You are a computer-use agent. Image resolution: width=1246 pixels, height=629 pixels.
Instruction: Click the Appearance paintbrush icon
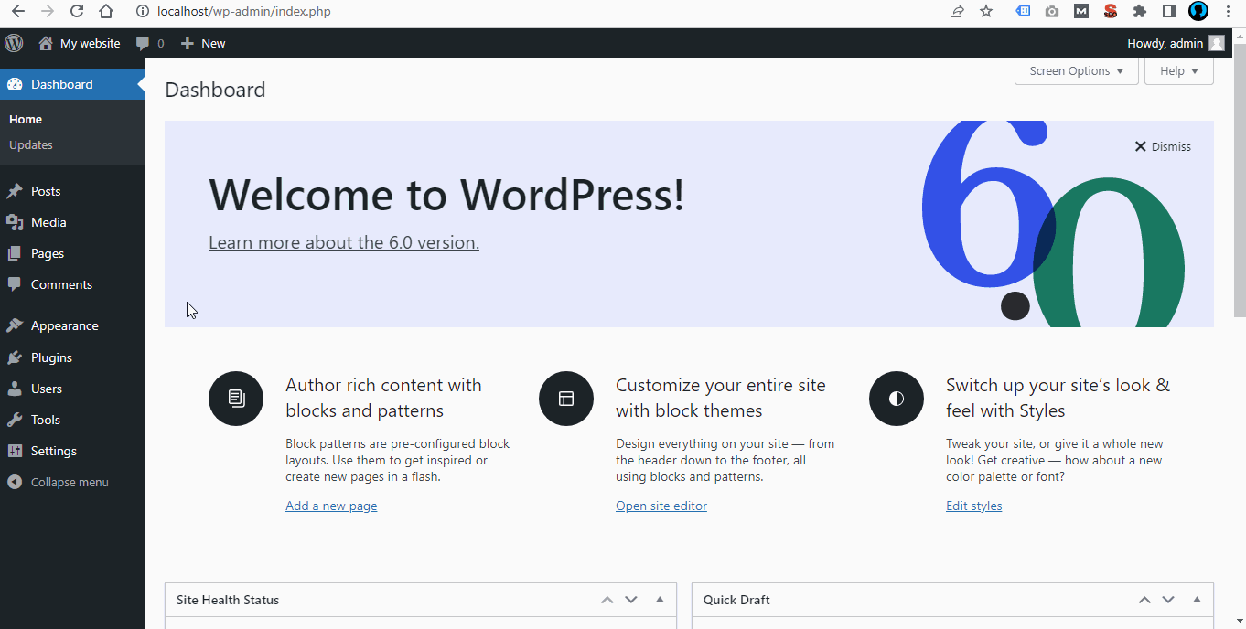pos(15,325)
